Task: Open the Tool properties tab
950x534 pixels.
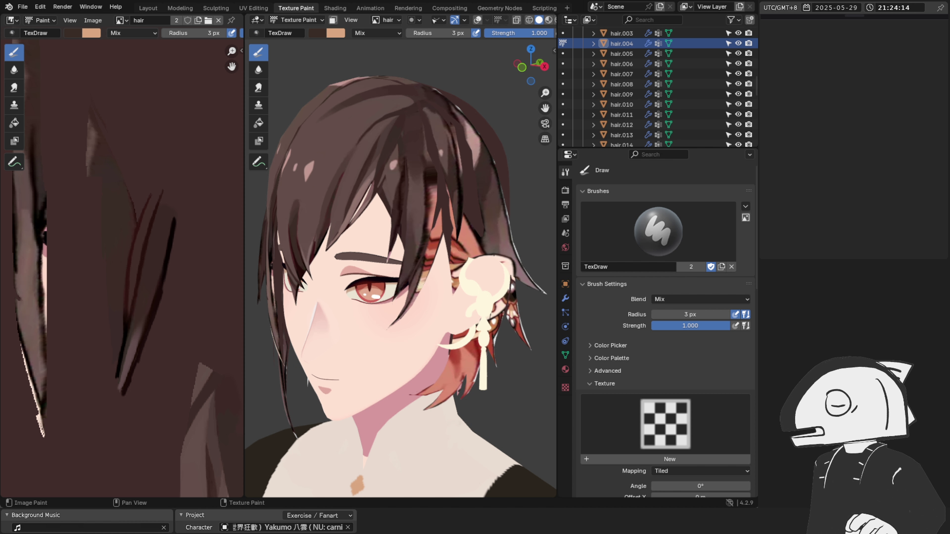Action: [565, 172]
